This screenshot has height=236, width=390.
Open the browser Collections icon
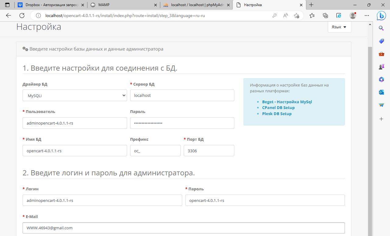[325, 16]
